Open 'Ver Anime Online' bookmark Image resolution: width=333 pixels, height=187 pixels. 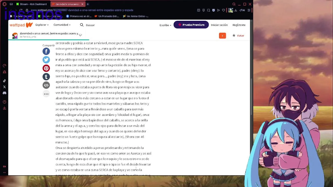pyautogui.click(x=136, y=16)
